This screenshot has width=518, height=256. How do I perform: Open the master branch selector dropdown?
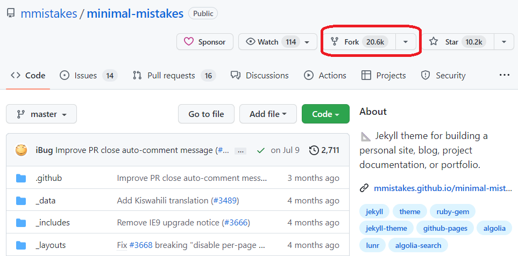click(x=41, y=114)
